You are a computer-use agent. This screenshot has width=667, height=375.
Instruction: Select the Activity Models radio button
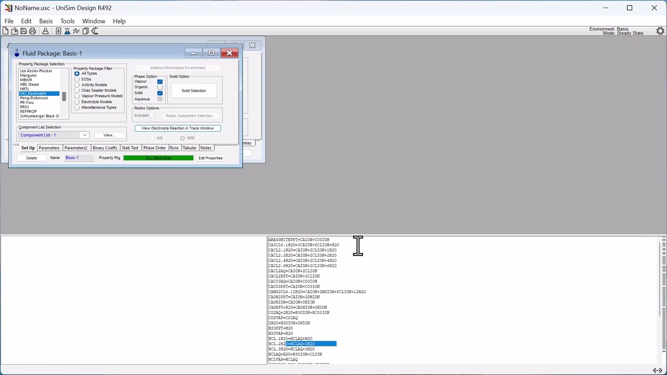click(x=77, y=85)
